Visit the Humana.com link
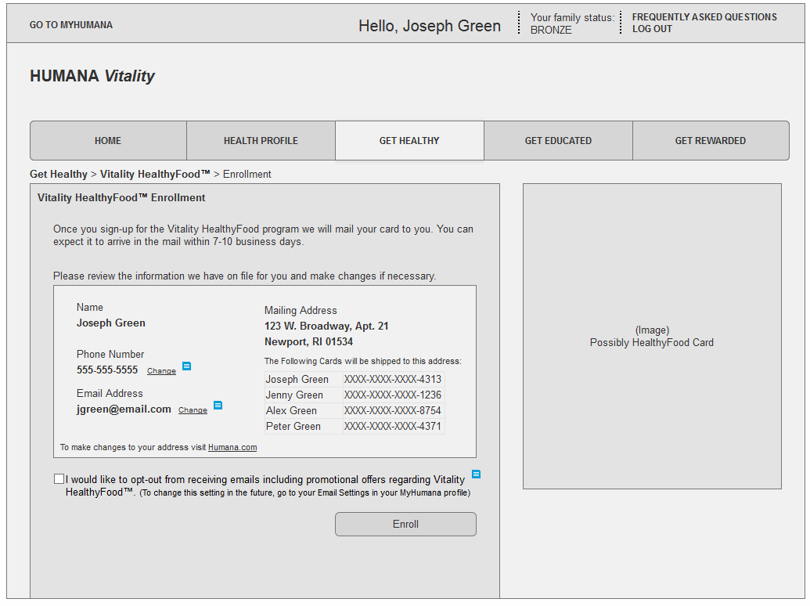Viewport: 810px width, 606px height. pos(232,447)
